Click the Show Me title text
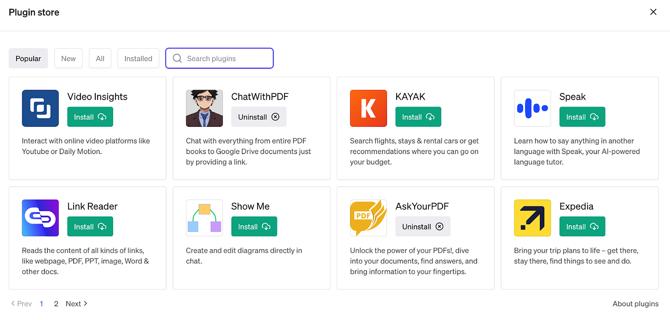The image size is (670, 320). (250, 206)
